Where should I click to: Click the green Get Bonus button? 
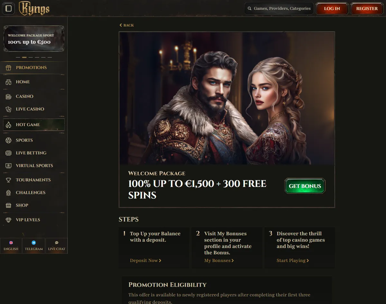coord(305,186)
